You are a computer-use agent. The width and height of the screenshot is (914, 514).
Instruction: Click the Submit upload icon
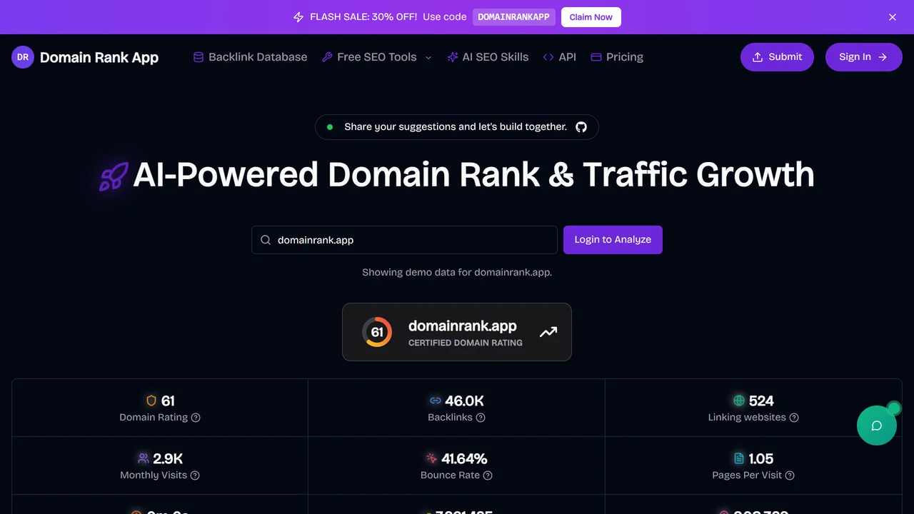click(x=758, y=57)
